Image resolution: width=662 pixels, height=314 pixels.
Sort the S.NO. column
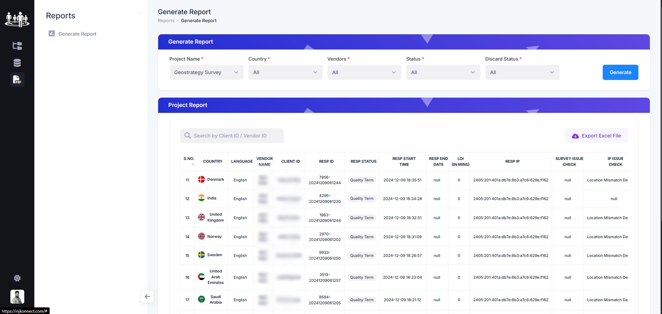[x=189, y=161]
